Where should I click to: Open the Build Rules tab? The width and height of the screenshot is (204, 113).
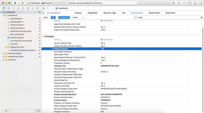coord(170,13)
